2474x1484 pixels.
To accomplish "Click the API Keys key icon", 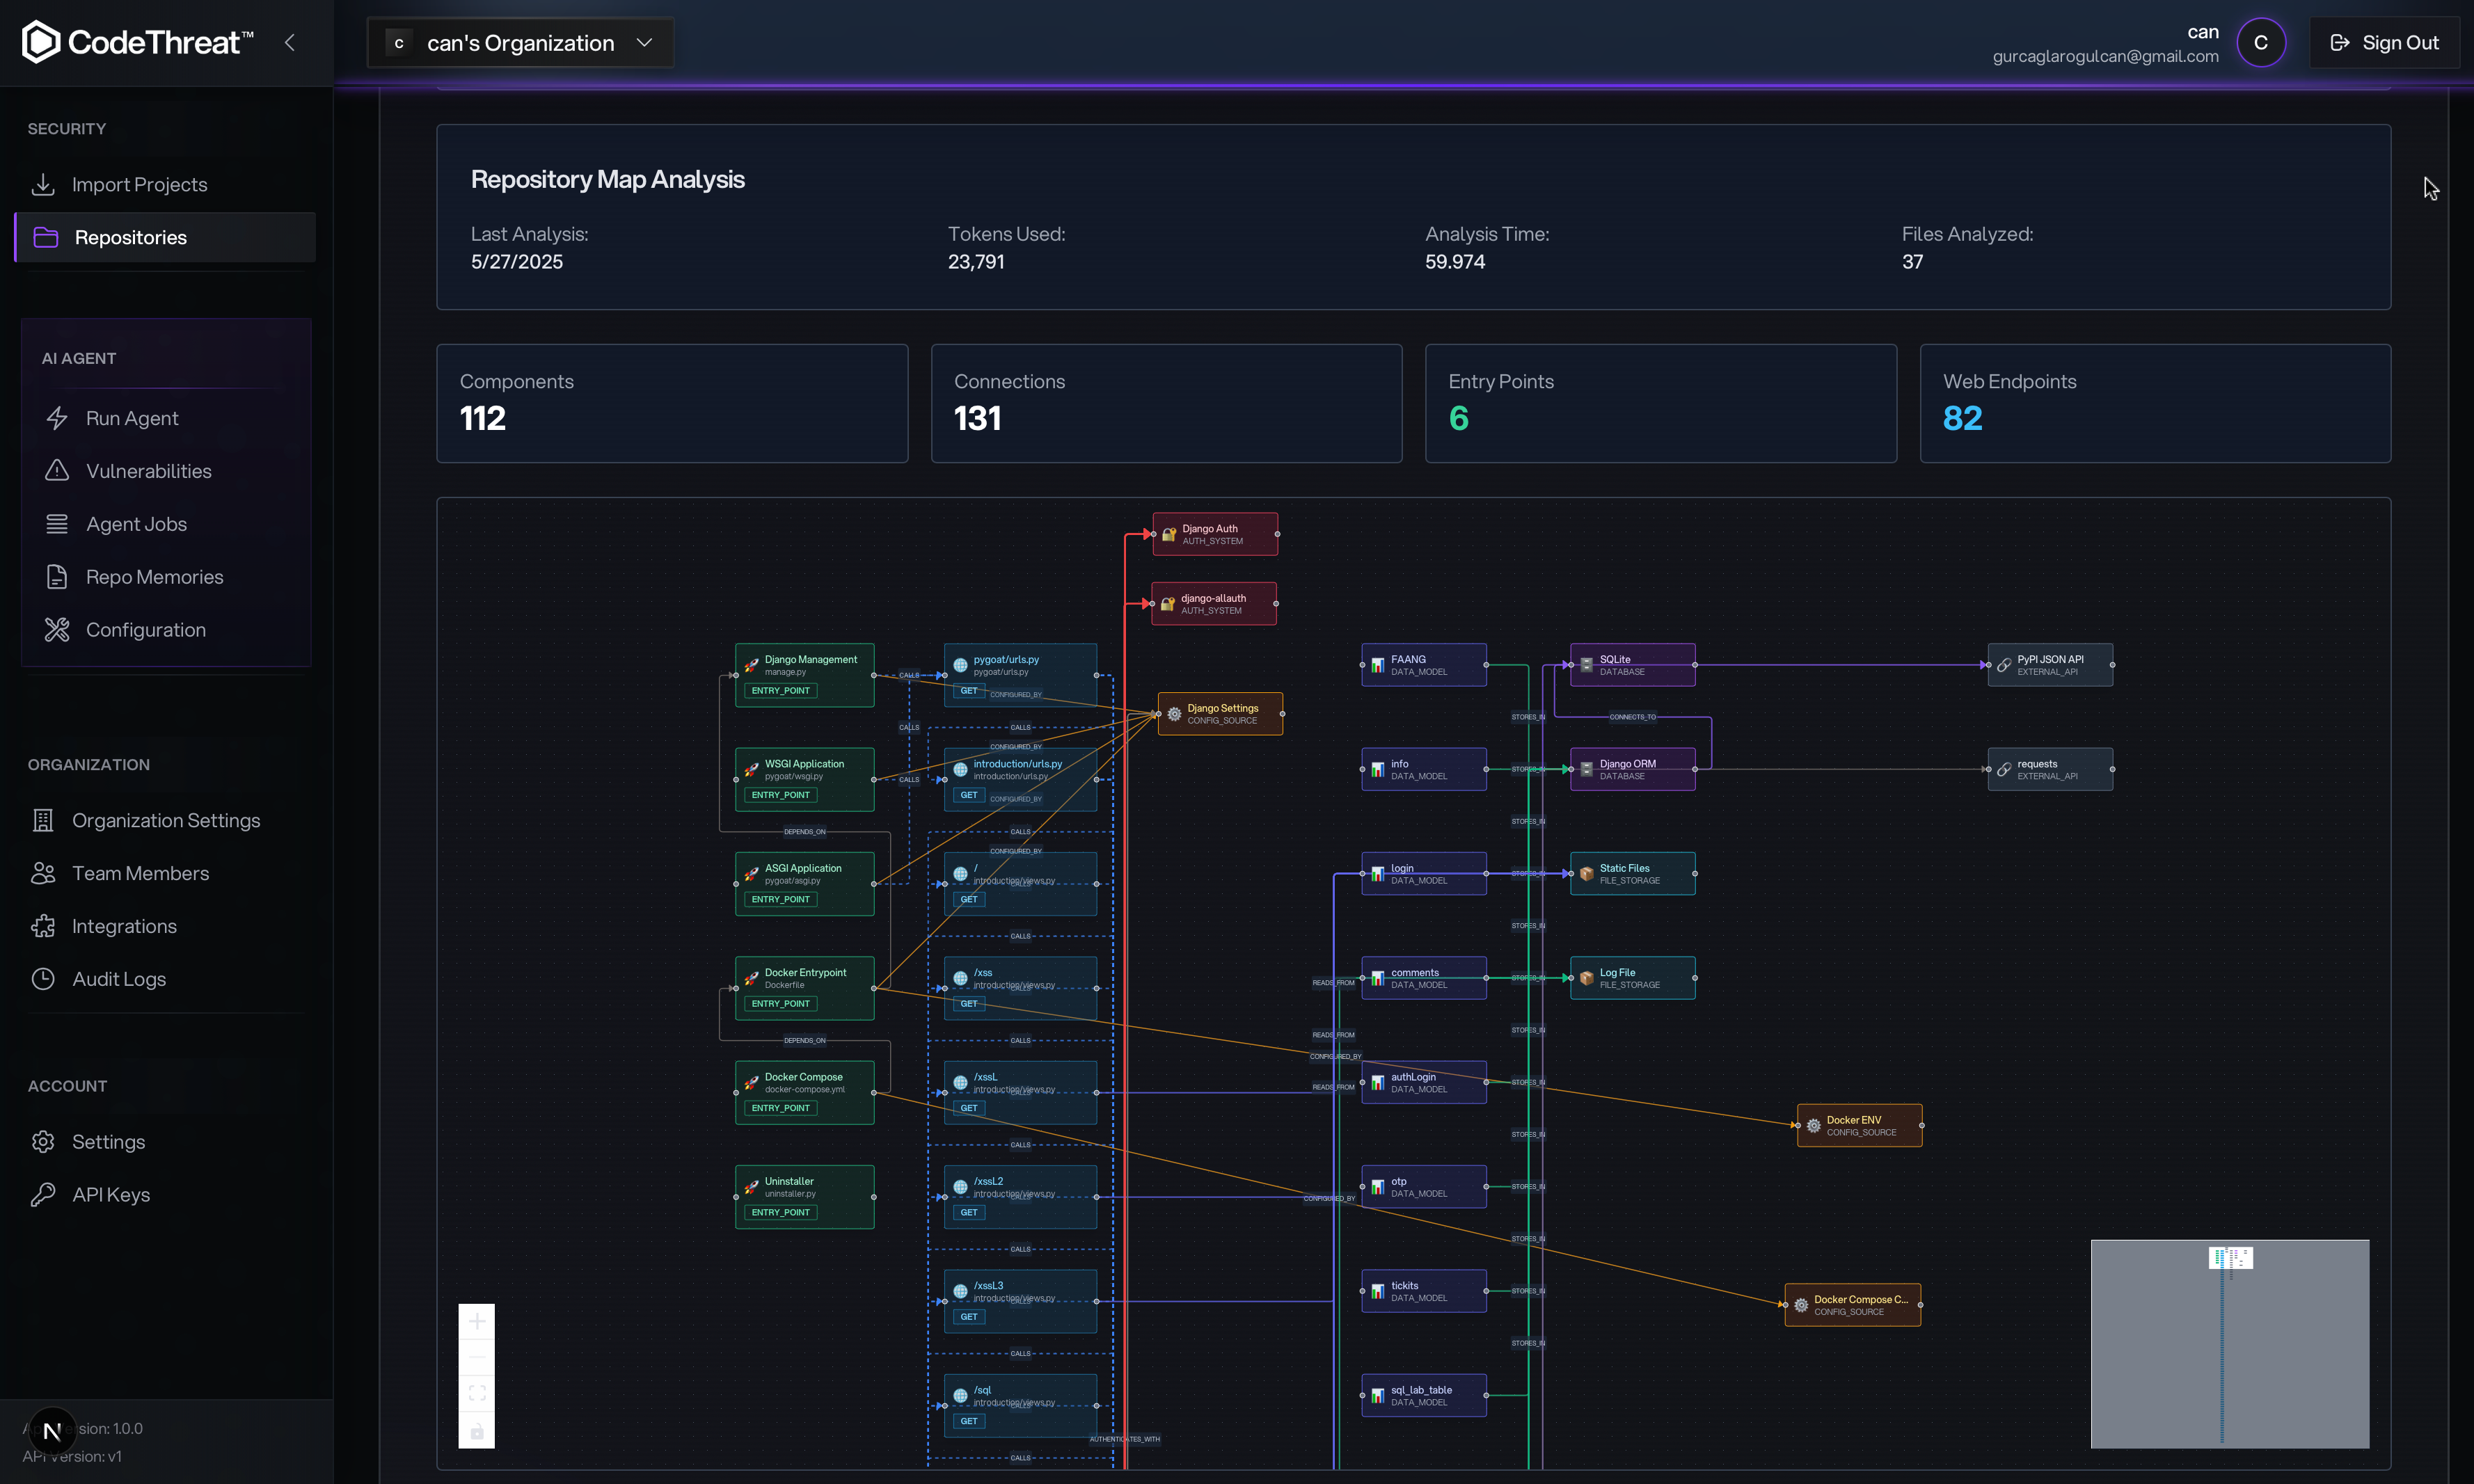I will [43, 1195].
